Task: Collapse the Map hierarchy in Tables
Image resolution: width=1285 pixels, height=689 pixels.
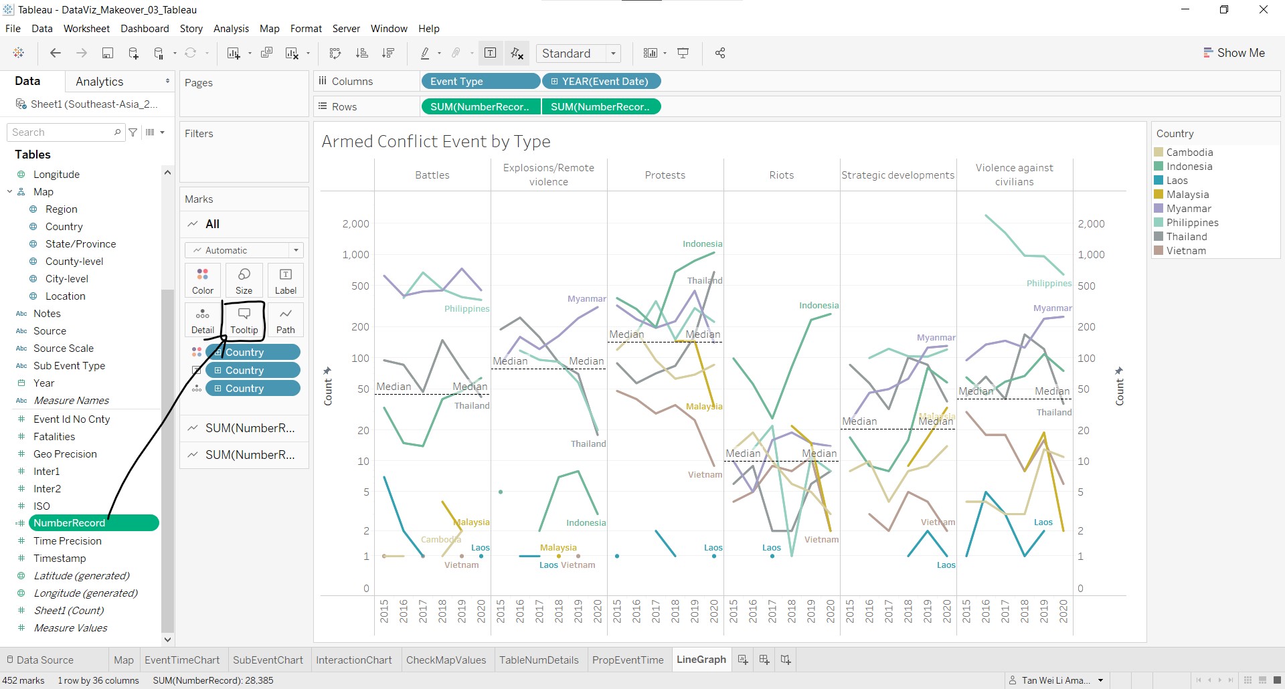Action: click(10, 192)
